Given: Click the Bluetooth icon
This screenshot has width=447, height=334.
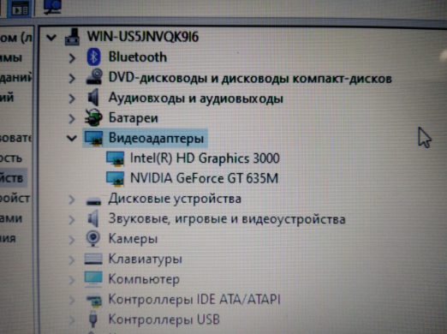Looking at the screenshot, I should pyautogui.click(x=93, y=57).
